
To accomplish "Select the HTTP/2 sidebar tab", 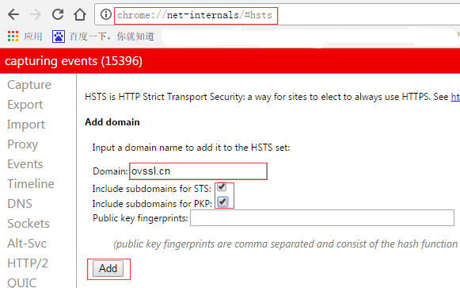I will 28,263.
